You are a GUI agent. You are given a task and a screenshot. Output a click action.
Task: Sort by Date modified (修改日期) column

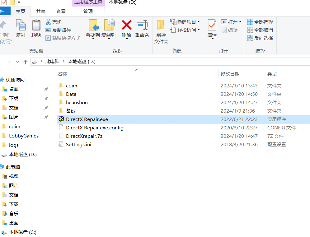[x=230, y=74]
